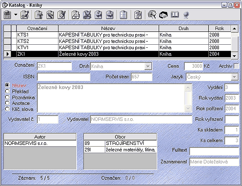242x186 pixels.
Task: Click the clipboard with question mark icon
Action: (138, 15)
